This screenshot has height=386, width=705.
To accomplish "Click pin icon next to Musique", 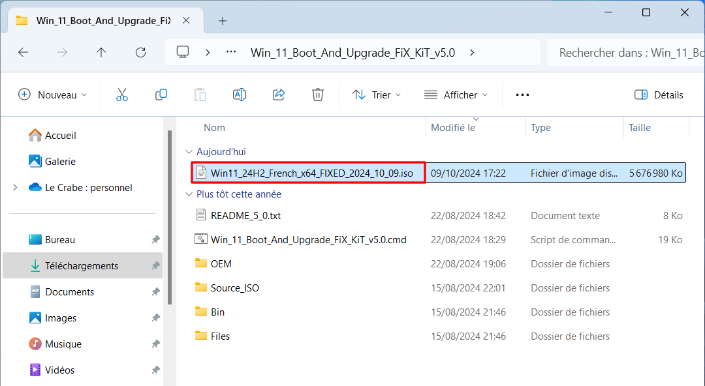I will pos(155,344).
